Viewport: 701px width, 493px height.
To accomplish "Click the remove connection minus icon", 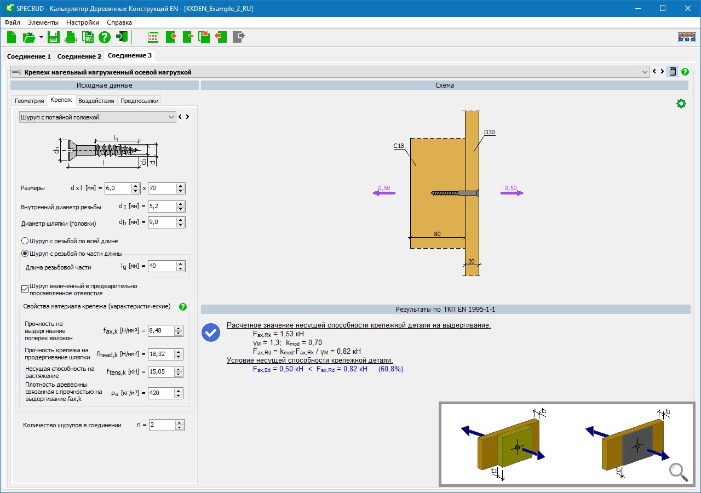I will (188, 37).
